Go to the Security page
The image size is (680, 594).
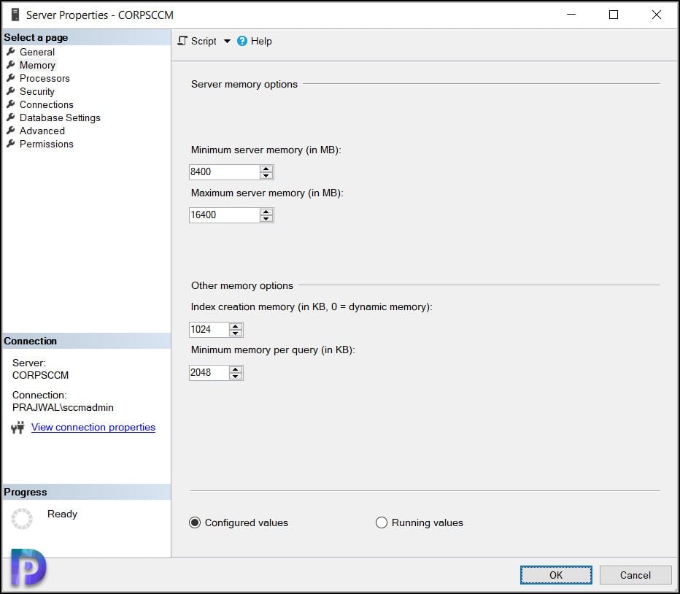[37, 91]
